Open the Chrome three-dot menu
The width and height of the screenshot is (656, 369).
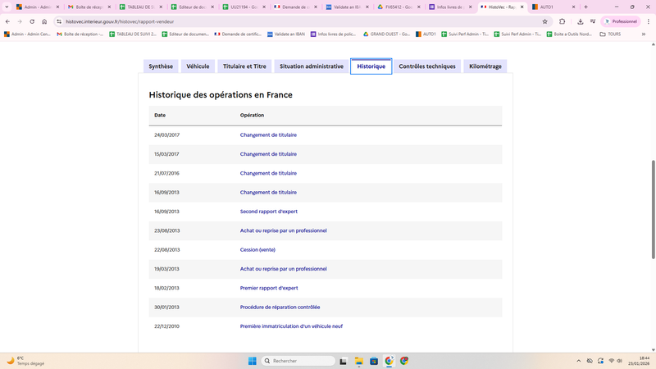tap(649, 21)
